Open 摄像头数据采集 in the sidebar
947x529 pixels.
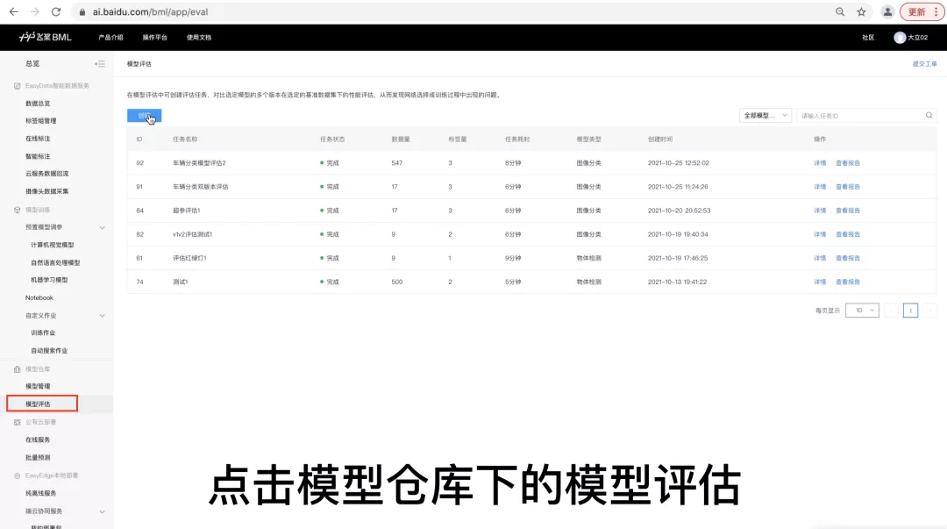(46, 191)
